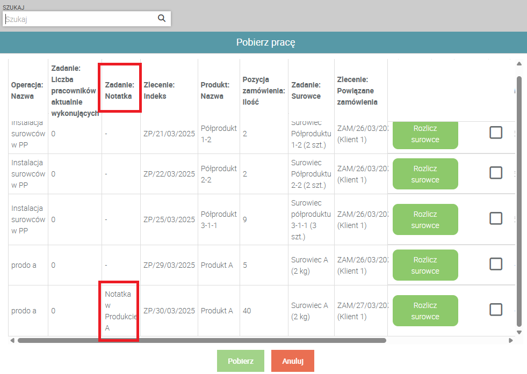Click the horizontal scrollbar thumb

201,340
